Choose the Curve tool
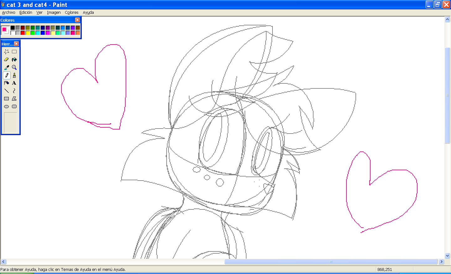The height and width of the screenshot is (274, 451). [x=14, y=91]
